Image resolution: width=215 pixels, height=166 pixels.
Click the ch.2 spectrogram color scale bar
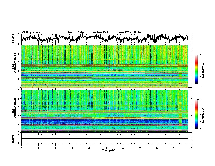196,114
